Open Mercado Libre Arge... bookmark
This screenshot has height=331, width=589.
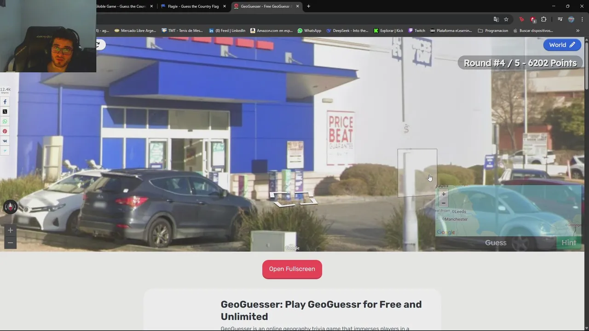click(x=135, y=31)
